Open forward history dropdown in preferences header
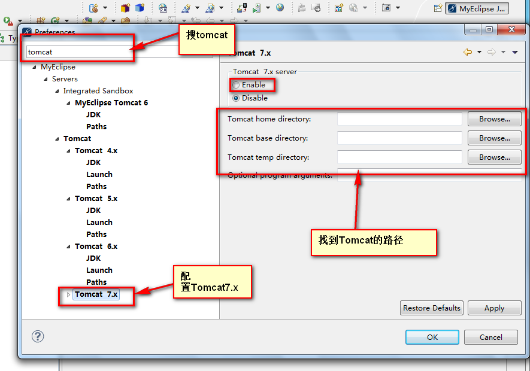Screen dimensions: 530x371 click(x=503, y=52)
